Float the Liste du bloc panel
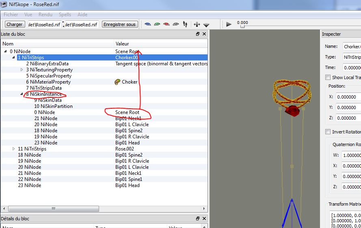The image size is (361, 228). [198, 34]
